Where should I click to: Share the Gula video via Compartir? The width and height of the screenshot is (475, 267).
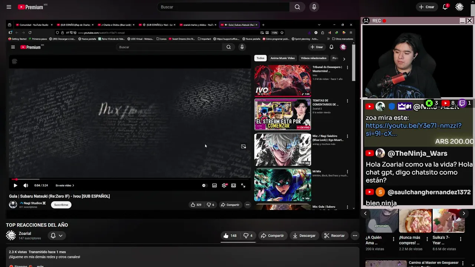coord(230,205)
